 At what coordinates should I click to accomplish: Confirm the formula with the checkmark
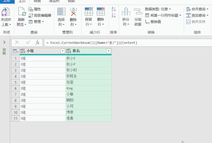tap(28, 43)
